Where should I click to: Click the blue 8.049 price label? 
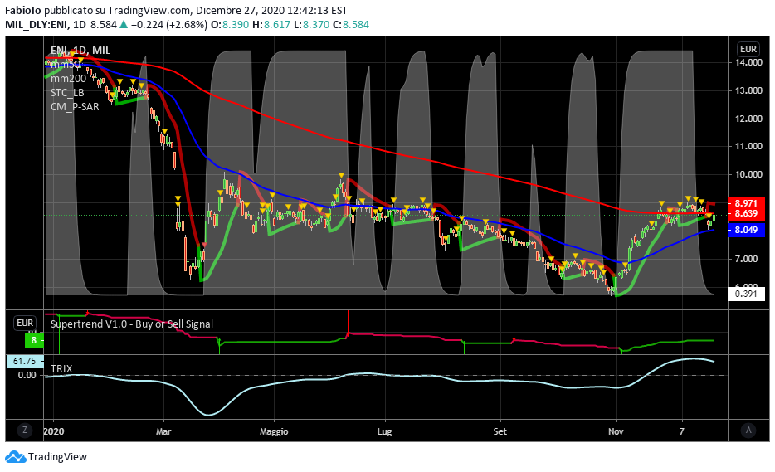pyautogui.click(x=748, y=230)
